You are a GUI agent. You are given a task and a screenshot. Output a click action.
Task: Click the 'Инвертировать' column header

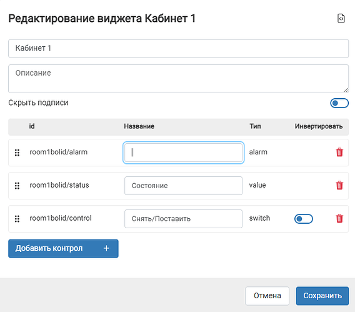click(319, 126)
